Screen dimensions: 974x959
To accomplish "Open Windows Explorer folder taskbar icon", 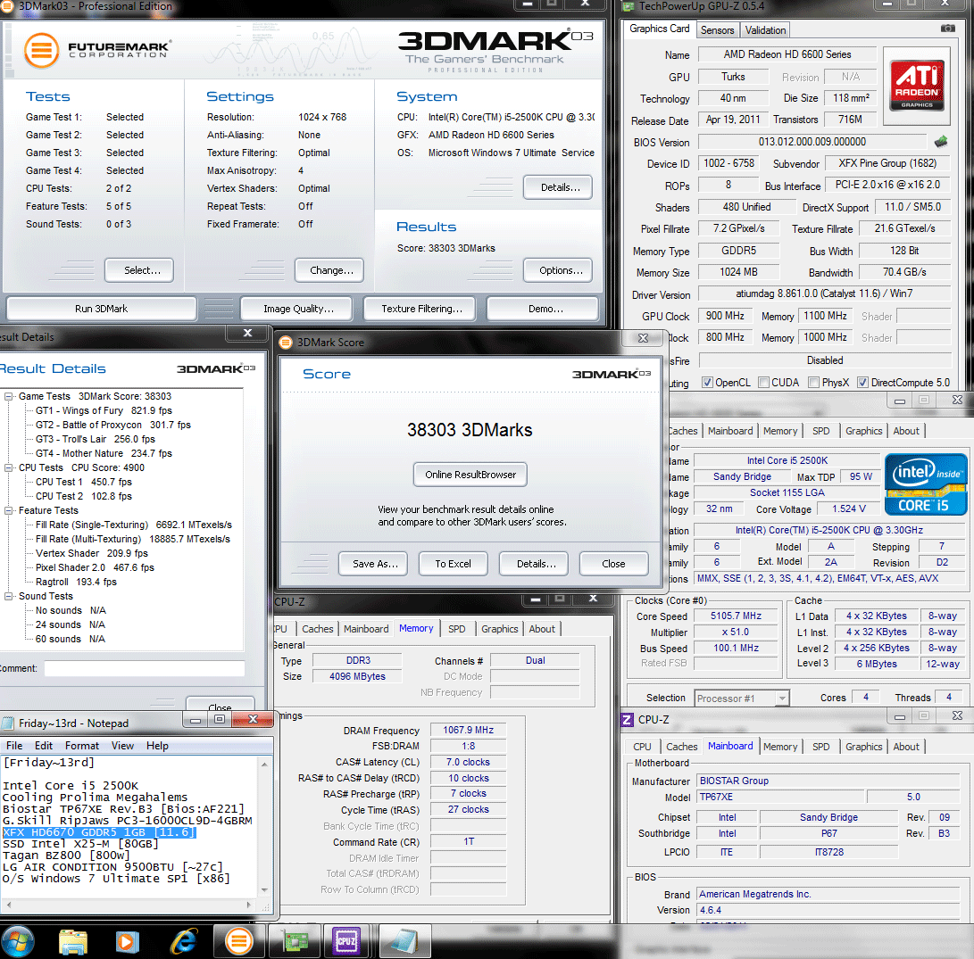I will 73,942.
